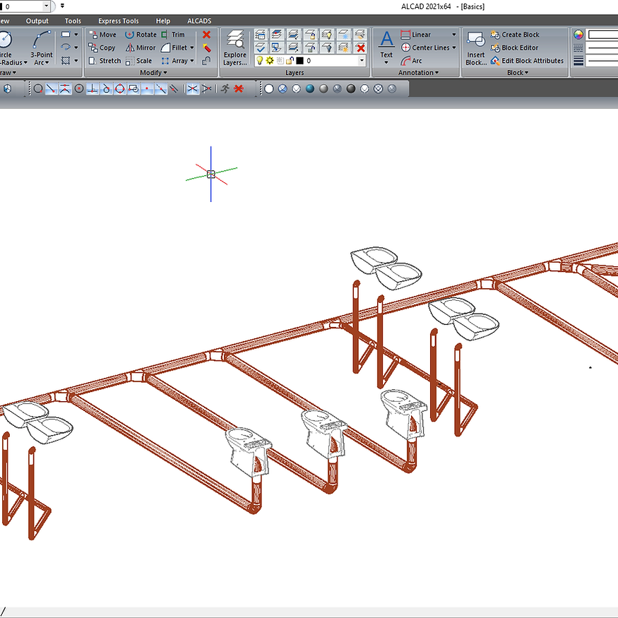Select the Linear dimension tool
618x618 pixels.
coord(416,35)
